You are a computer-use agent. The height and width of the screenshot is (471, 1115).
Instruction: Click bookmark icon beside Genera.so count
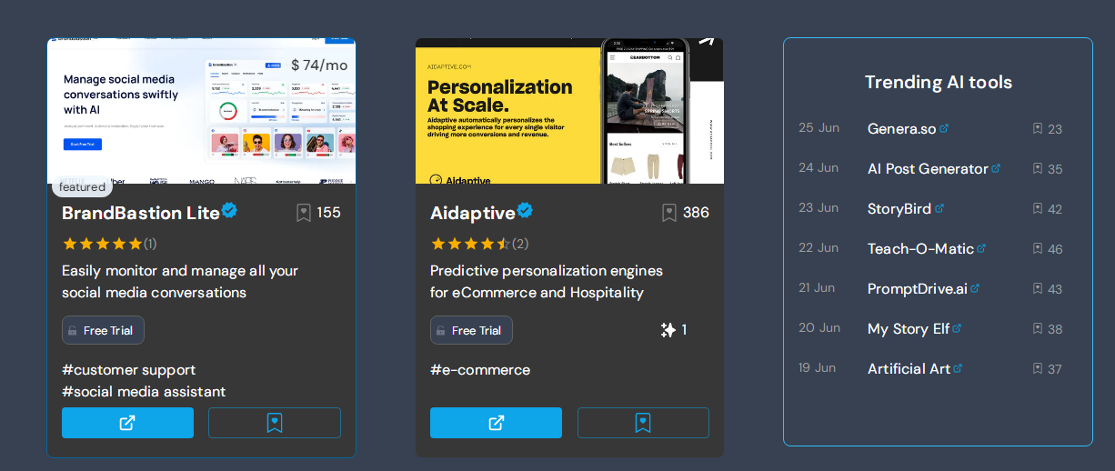[x=1038, y=128]
